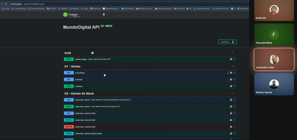Click the browser address bar URL
The height and width of the screenshot is (140, 297).
[34, 4]
